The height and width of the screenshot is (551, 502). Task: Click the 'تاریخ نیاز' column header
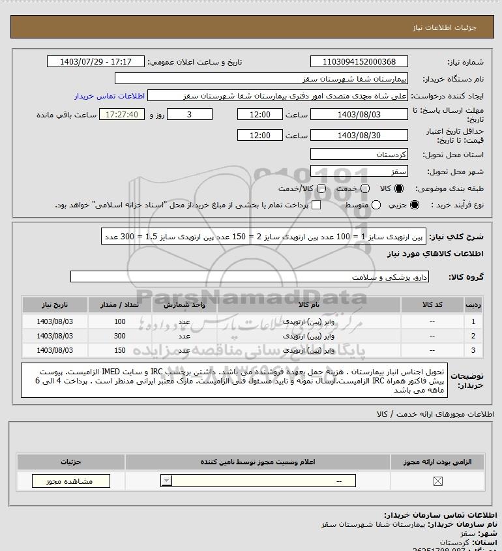click(55, 305)
